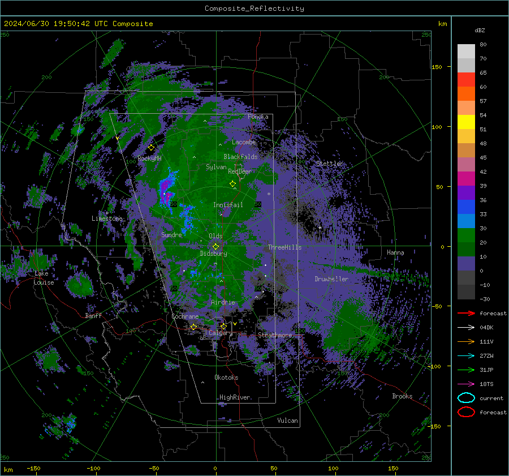Image resolution: width=509 pixels, height=476 pixels.
Task: Click the Hanna city label
Action: coord(395,252)
